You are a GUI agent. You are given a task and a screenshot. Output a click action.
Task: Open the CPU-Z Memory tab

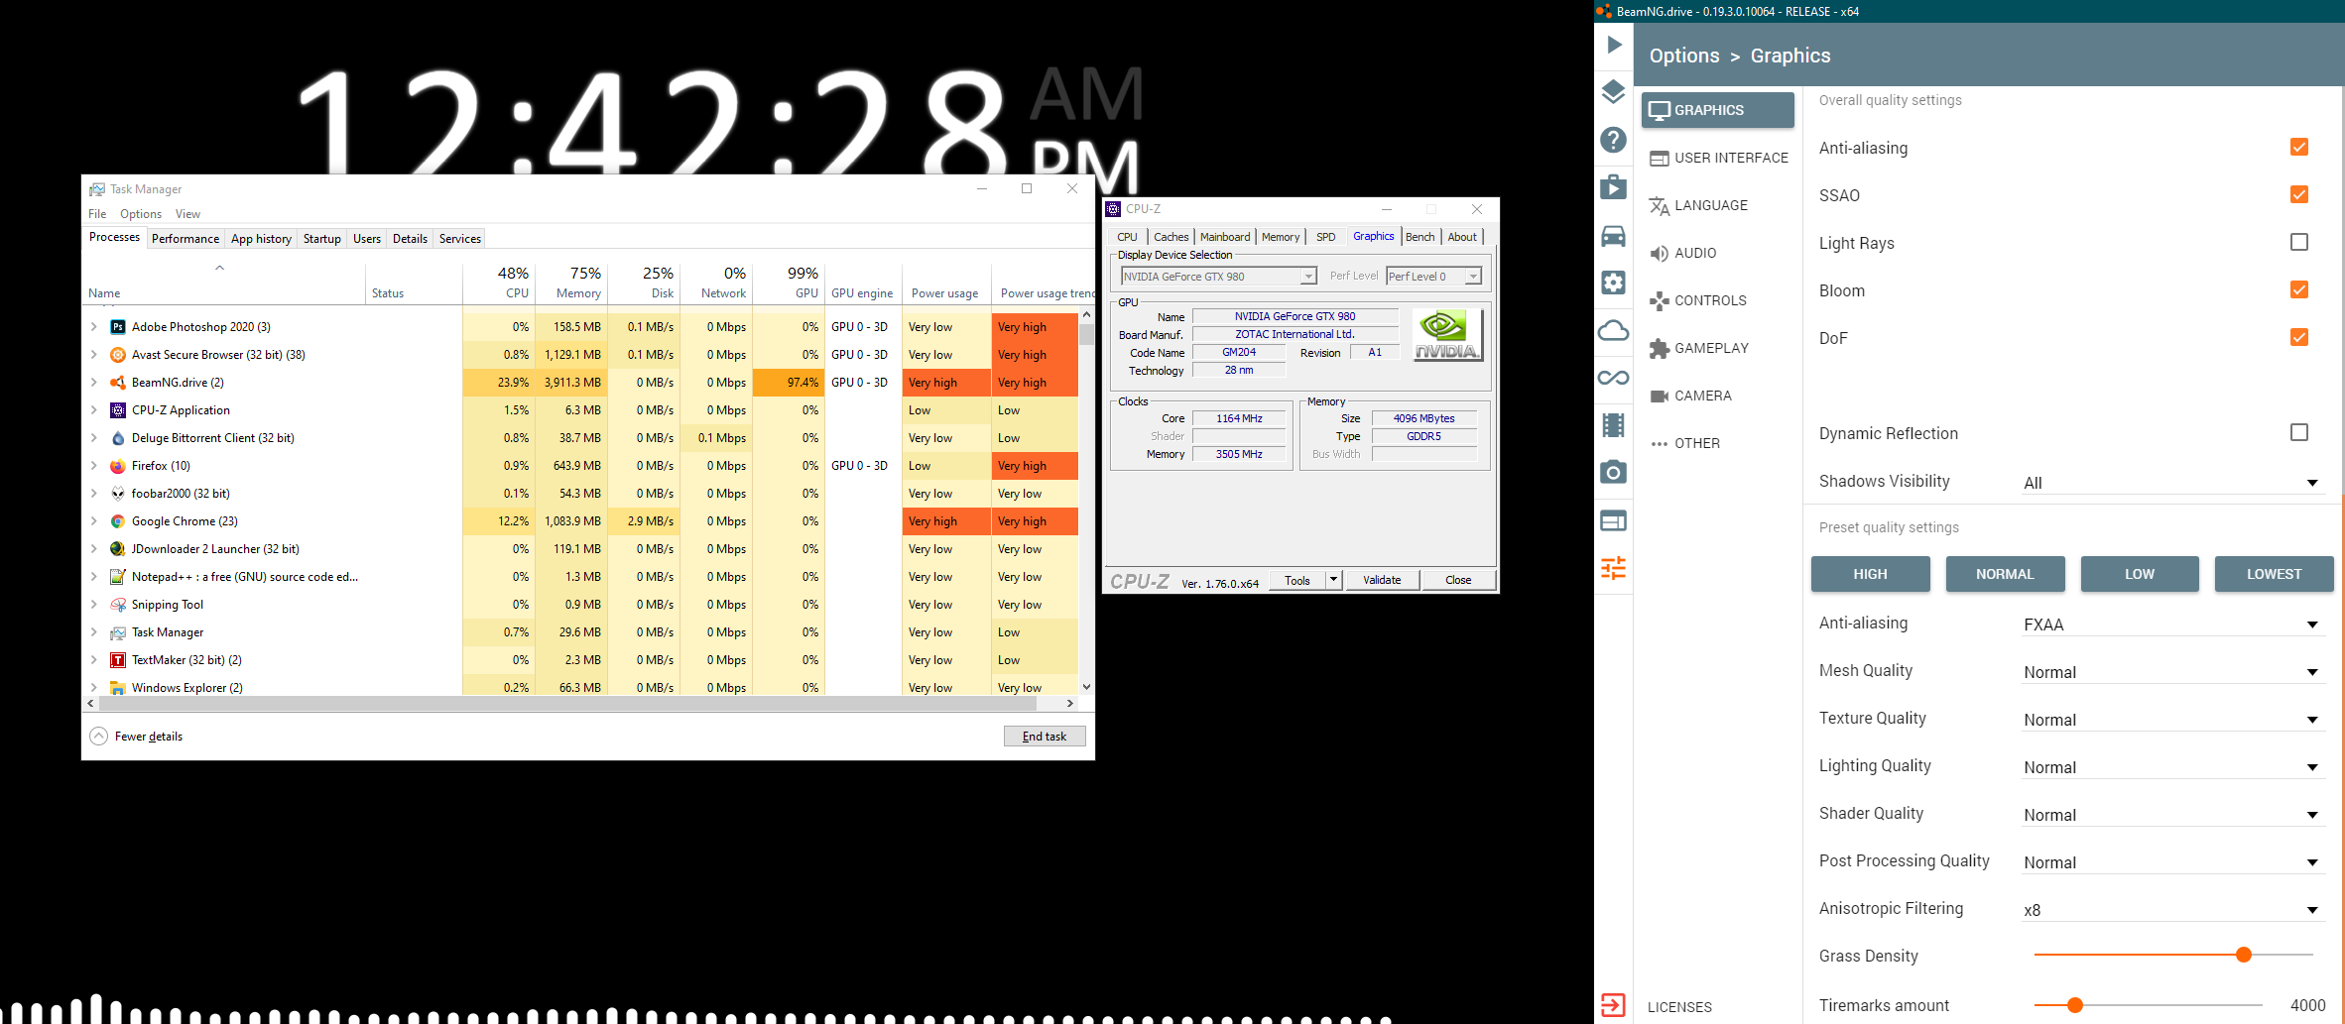click(1281, 237)
